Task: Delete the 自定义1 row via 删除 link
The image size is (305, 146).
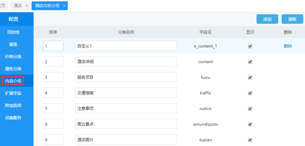Action: click(288, 46)
